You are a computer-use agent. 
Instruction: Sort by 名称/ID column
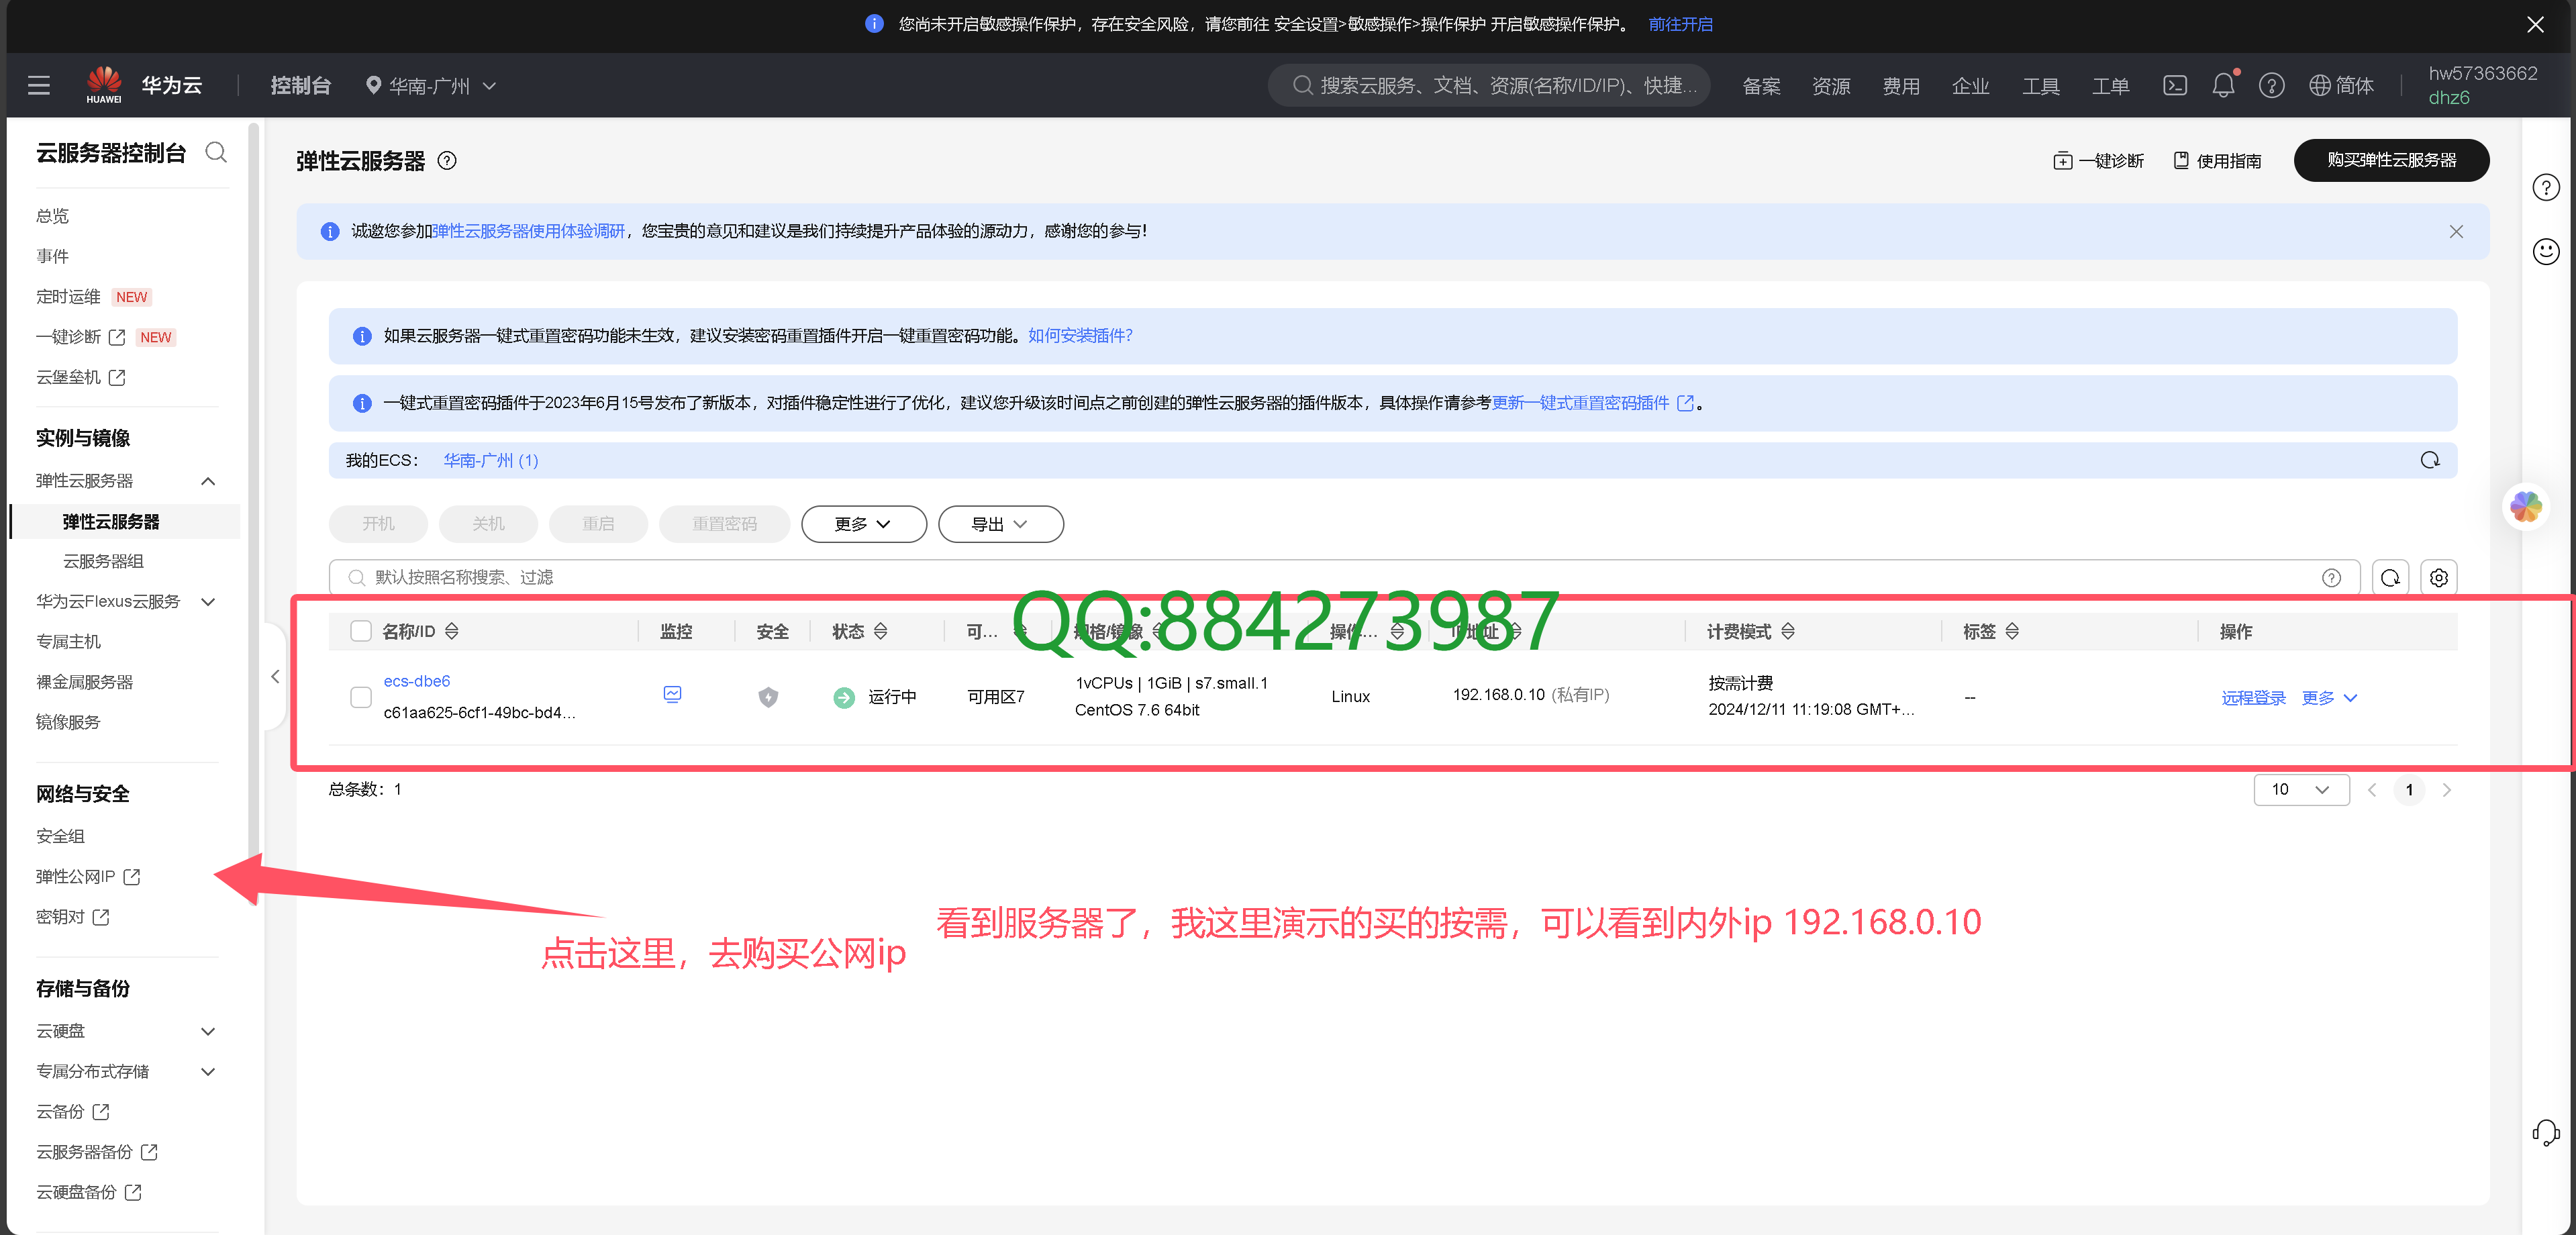[452, 631]
